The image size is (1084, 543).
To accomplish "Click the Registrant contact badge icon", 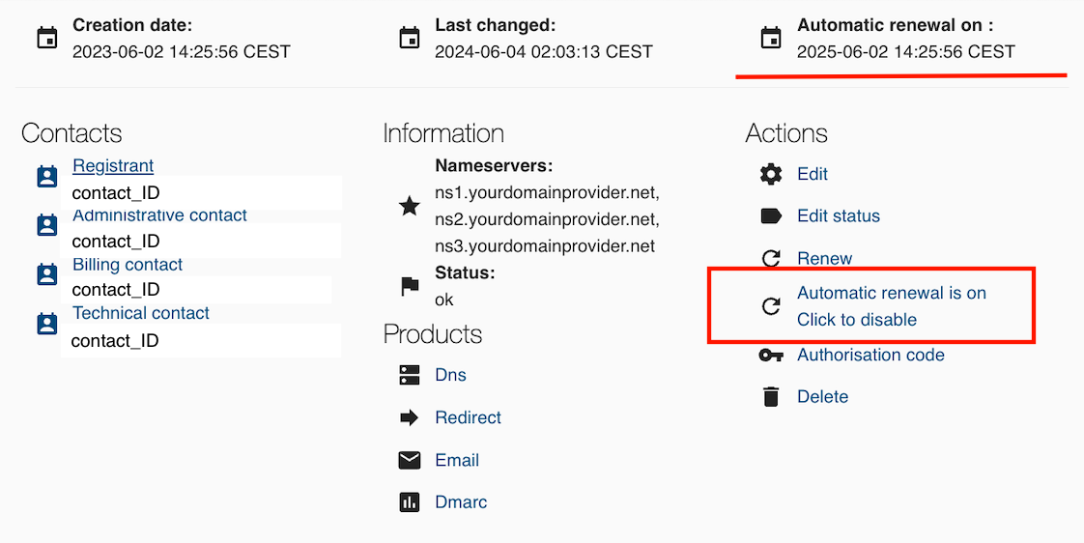I will pyautogui.click(x=47, y=177).
